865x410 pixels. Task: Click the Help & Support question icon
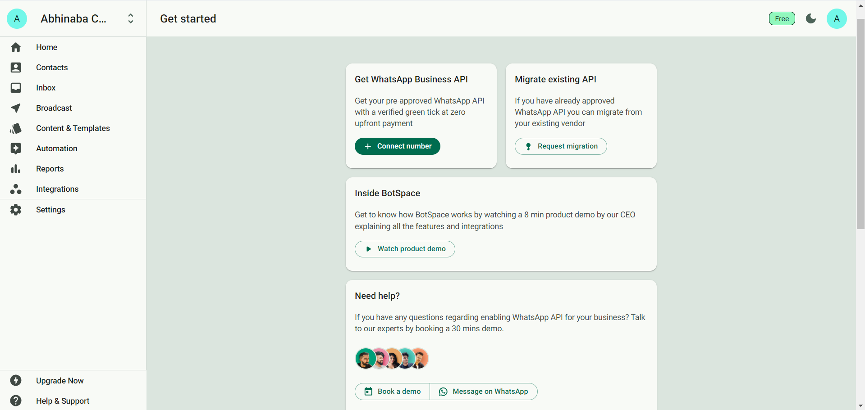coord(16,401)
